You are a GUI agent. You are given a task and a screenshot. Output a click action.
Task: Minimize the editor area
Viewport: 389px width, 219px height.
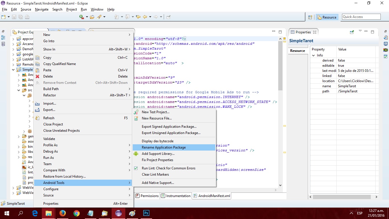click(x=274, y=32)
